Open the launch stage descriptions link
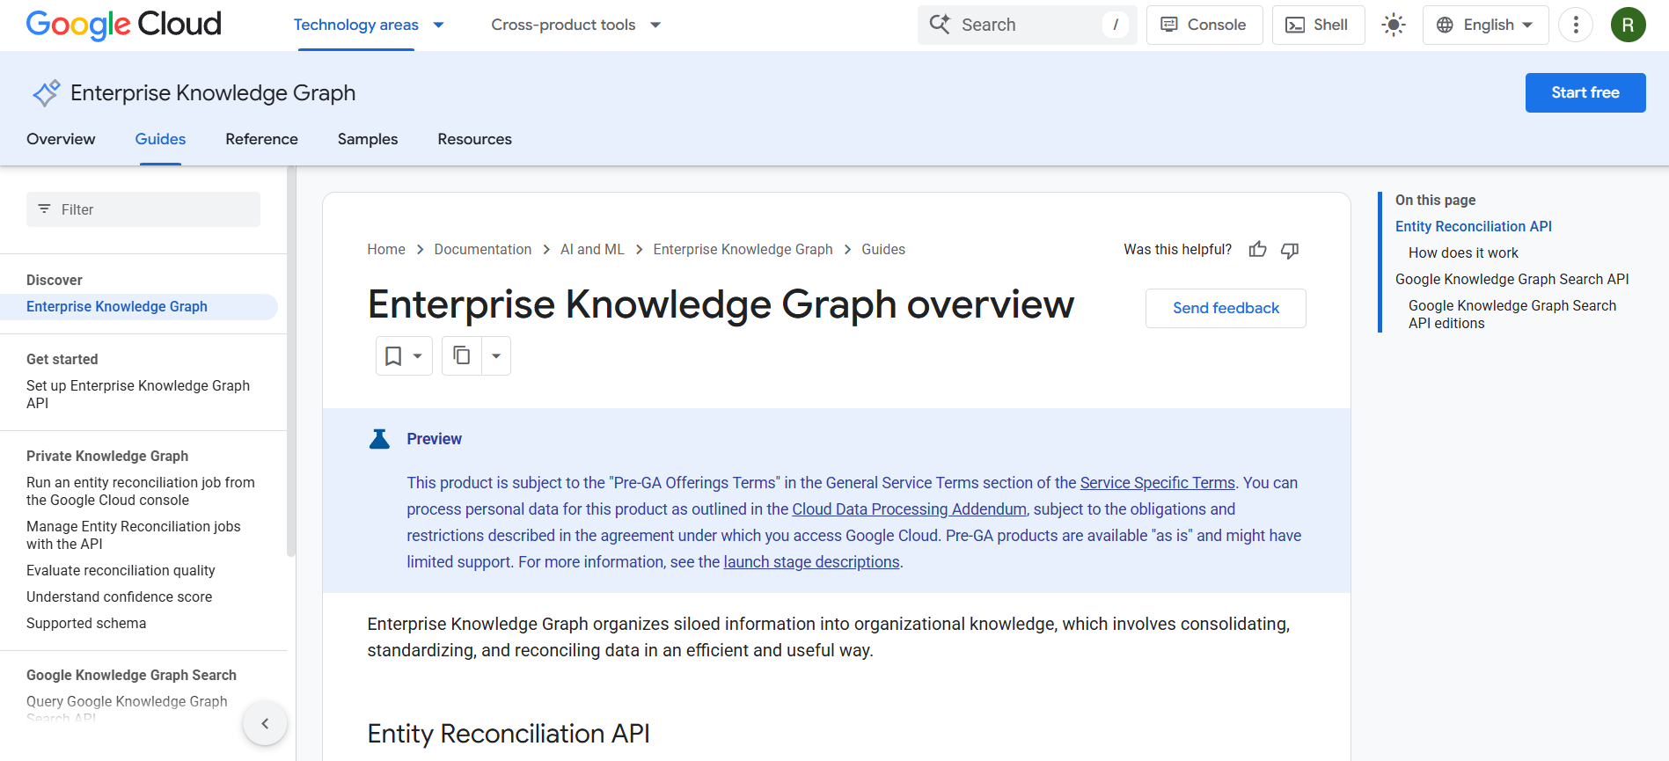Viewport: 1669px width, 761px height. point(811,562)
